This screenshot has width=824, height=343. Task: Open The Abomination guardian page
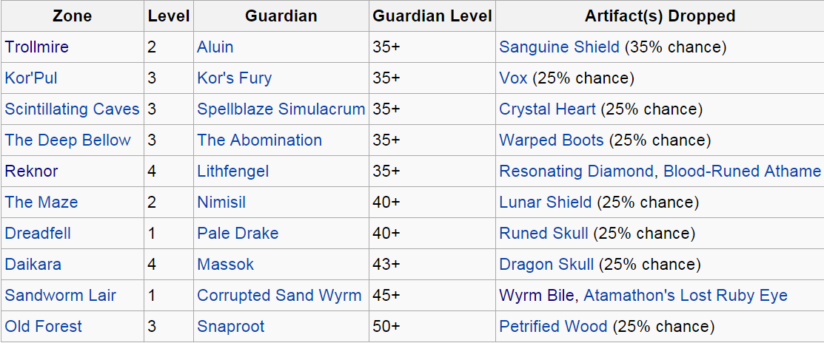click(259, 140)
